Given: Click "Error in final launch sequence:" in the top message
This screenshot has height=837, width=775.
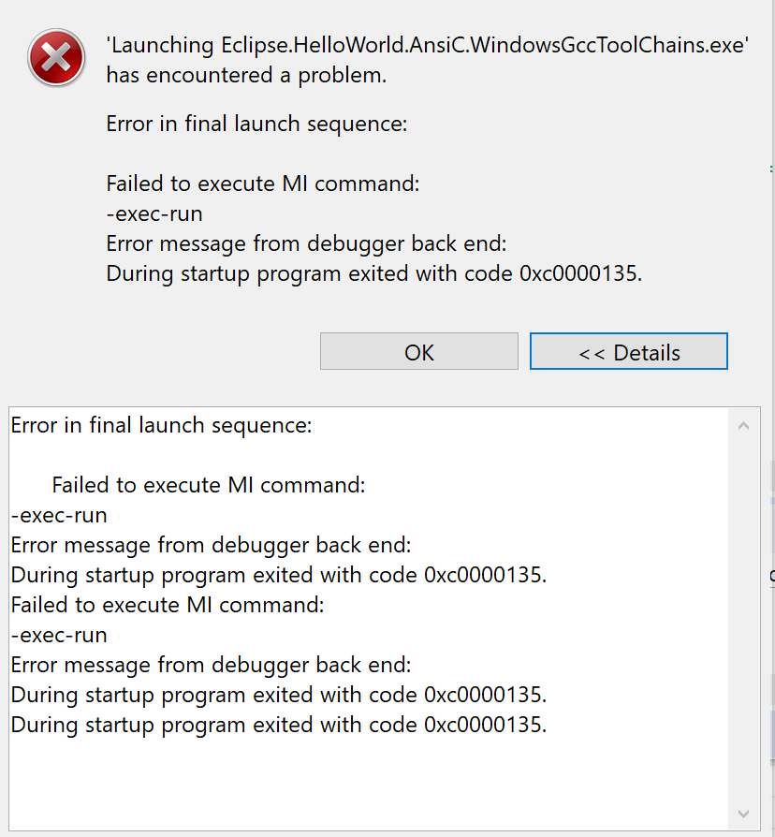Looking at the screenshot, I should pyautogui.click(x=256, y=125).
